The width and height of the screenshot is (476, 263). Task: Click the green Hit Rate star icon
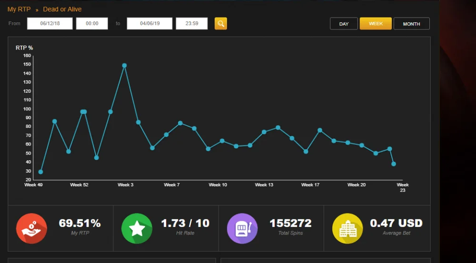pyautogui.click(x=137, y=228)
